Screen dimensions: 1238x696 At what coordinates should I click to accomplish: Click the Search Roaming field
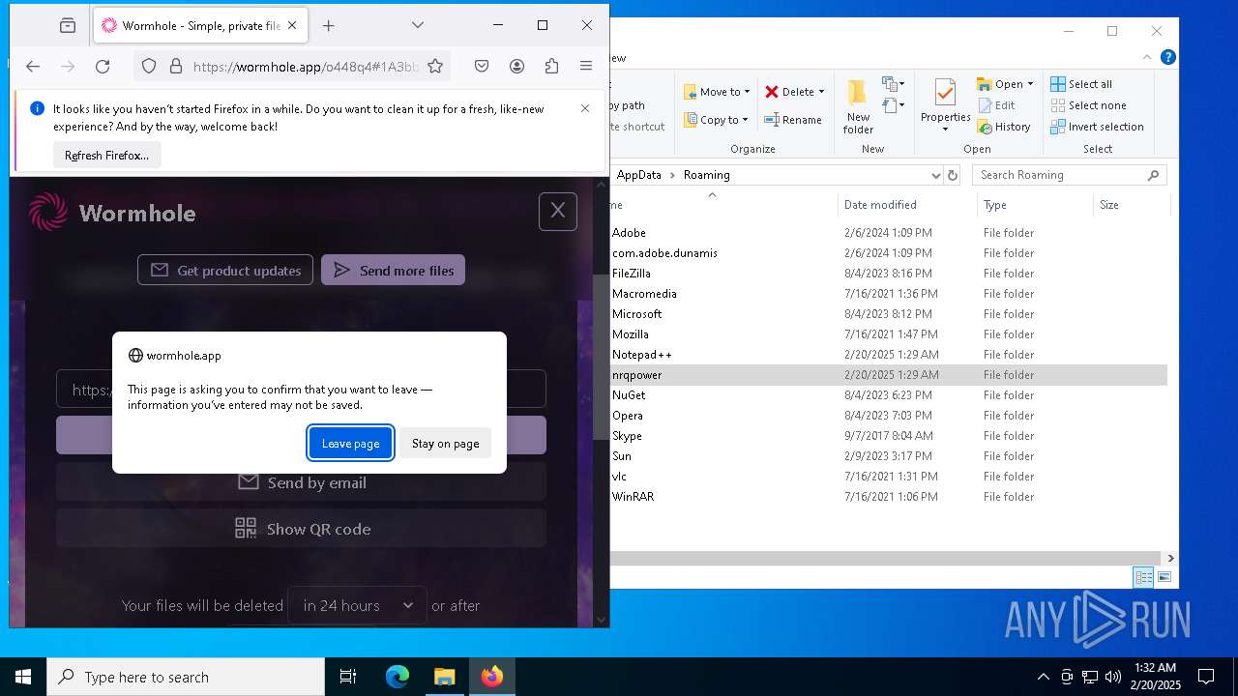(1069, 175)
